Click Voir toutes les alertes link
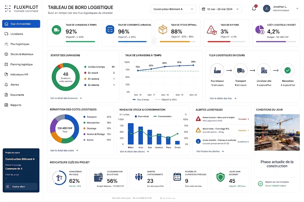304x202 pixels. pos(210,151)
